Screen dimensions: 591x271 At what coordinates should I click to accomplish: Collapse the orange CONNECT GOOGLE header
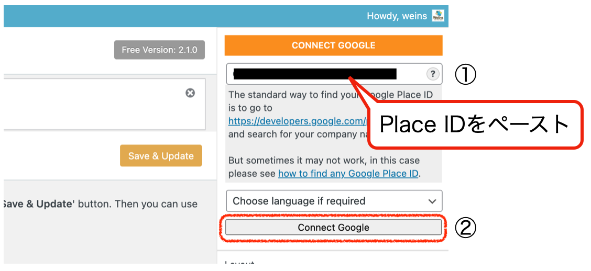tap(333, 46)
